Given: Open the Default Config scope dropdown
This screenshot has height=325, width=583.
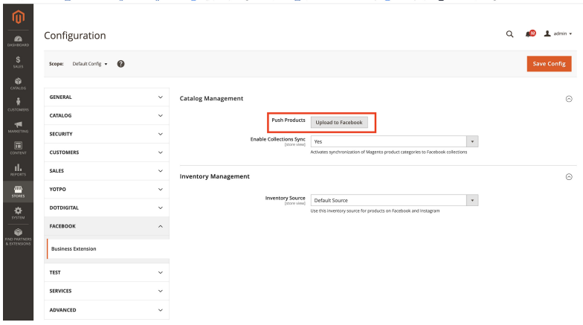Looking at the screenshot, I should coord(89,64).
